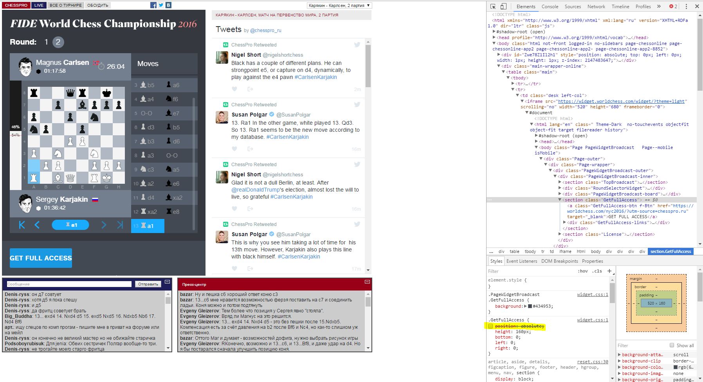Image resolution: width=703 pixels, height=382 pixels.
Task: Toggle the :hov element state option
Action: 582,271
